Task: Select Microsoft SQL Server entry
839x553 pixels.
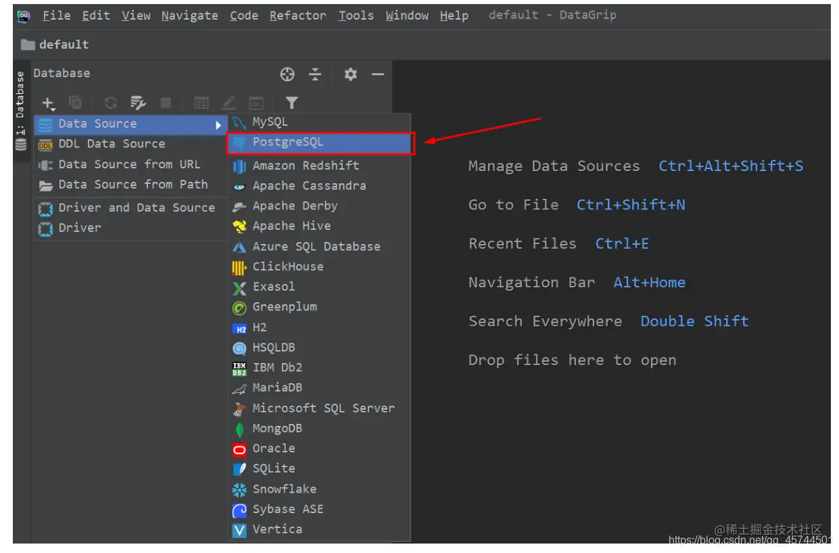Action: pyautogui.click(x=319, y=408)
